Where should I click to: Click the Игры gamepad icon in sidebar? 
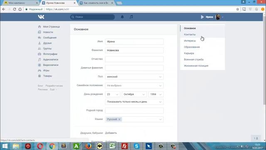click(x=39, y=70)
